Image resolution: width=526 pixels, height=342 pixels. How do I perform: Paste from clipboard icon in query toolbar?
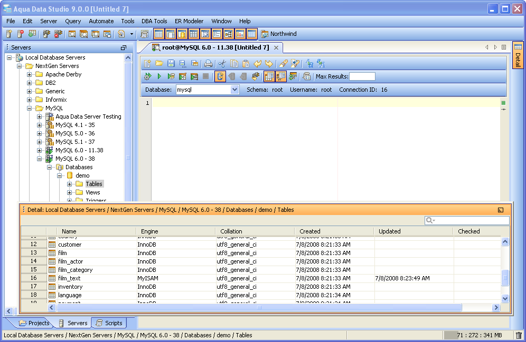tap(246, 64)
